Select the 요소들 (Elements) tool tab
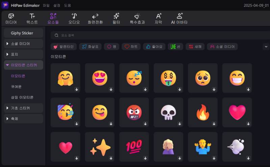The image size is (270, 167). pyautogui.click(x=53, y=19)
